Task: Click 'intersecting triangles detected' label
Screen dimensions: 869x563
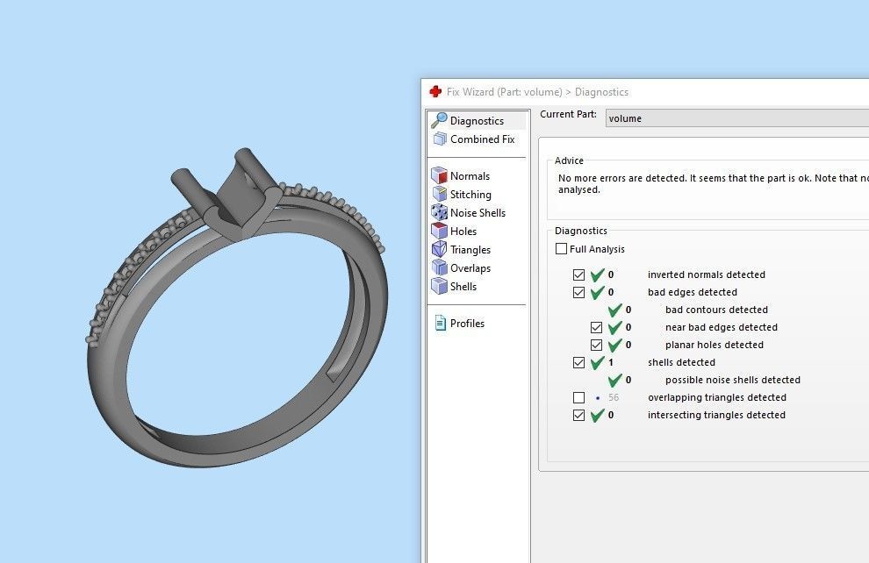Action: point(716,415)
